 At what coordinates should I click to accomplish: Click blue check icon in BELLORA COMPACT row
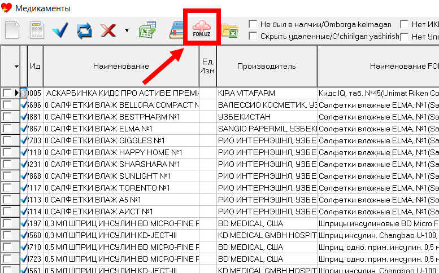[x=24, y=105]
